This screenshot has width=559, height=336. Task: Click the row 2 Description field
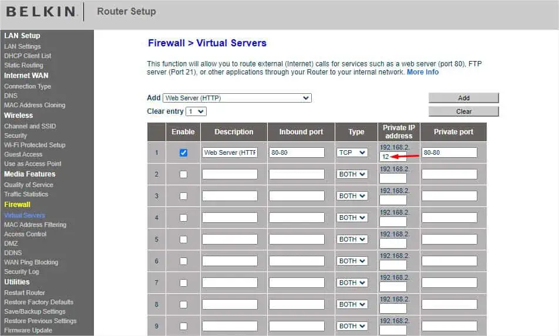(230, 174)
